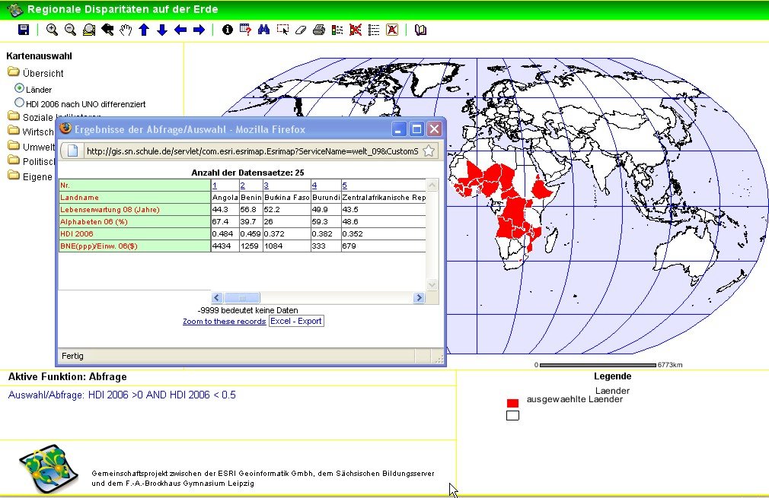Click the white Laender legend swatch
This screenshot has width=769, height=498.
[x=512, y=415]
